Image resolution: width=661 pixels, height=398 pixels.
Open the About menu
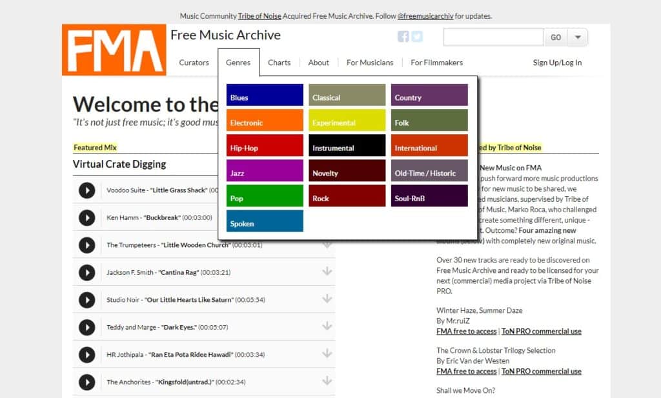click(318, 63)
